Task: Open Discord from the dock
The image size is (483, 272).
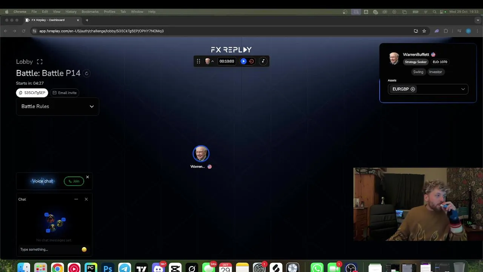Action: click(x=158, y=268)
